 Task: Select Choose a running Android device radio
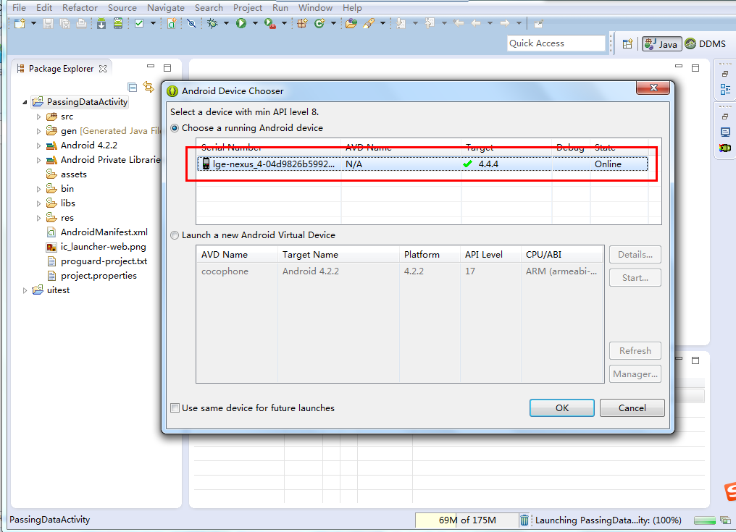(x=175, y=128)
